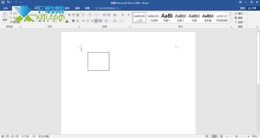
Task: Zoom out with the minus button
Action: 227,136
